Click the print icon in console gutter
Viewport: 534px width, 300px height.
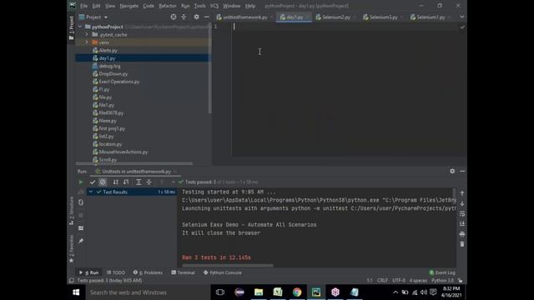tap(462, 234)
